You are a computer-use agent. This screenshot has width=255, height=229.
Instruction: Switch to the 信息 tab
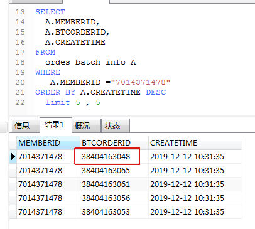point(25,125)
